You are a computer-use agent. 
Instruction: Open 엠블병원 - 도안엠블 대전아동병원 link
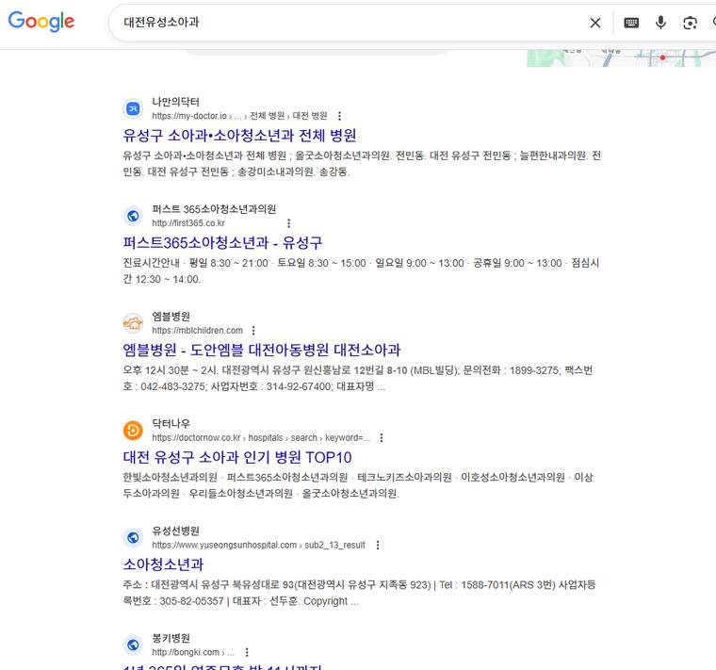point(262,350)
